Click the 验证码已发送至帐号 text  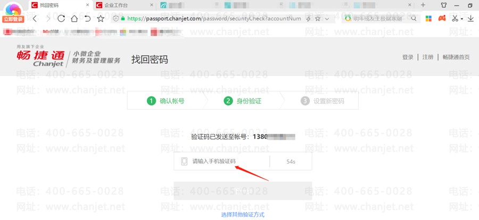[220, 137]
